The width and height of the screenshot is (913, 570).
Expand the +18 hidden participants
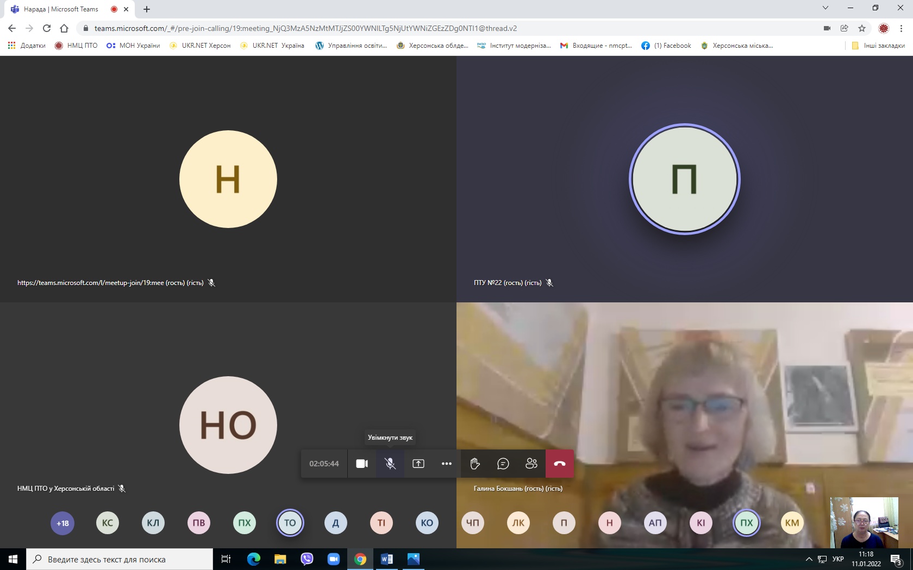tap(62, 523)
